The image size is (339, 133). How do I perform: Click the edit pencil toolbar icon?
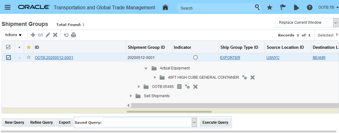coord(48,35)
